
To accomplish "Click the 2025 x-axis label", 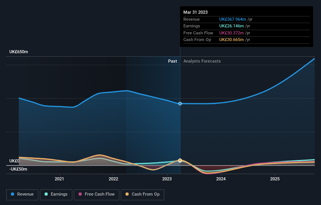I will click(x=275, y=179).
